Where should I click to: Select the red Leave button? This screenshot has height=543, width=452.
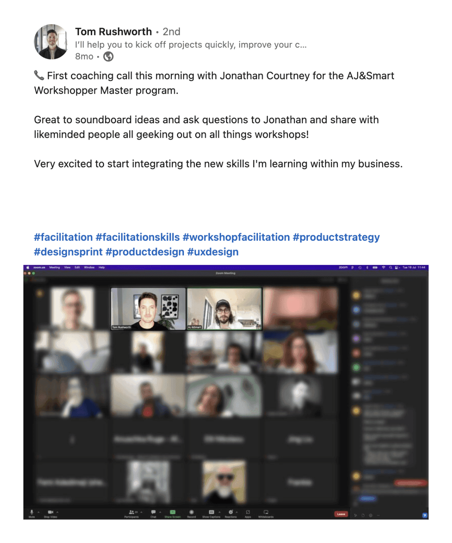click(341, 514)
